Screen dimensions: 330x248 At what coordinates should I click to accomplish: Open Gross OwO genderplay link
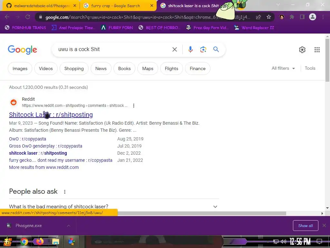(46, 146)
